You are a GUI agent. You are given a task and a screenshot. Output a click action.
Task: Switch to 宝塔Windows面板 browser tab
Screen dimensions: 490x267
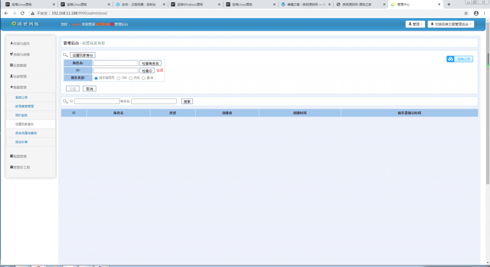click(195, 4)
